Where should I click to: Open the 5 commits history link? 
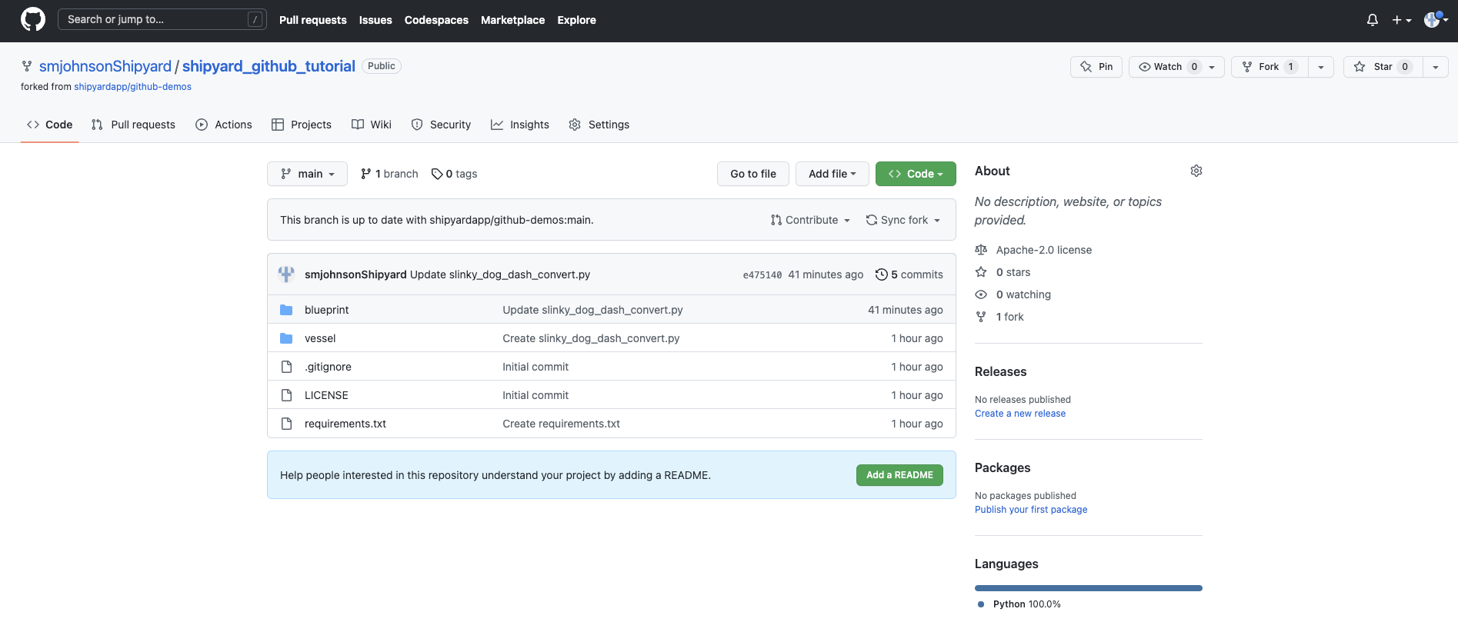coord(909,274)
